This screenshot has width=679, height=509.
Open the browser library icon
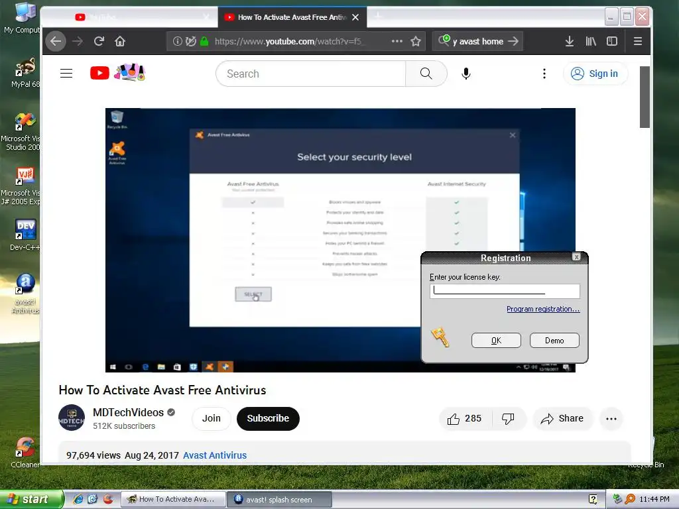tap(591, 41)
